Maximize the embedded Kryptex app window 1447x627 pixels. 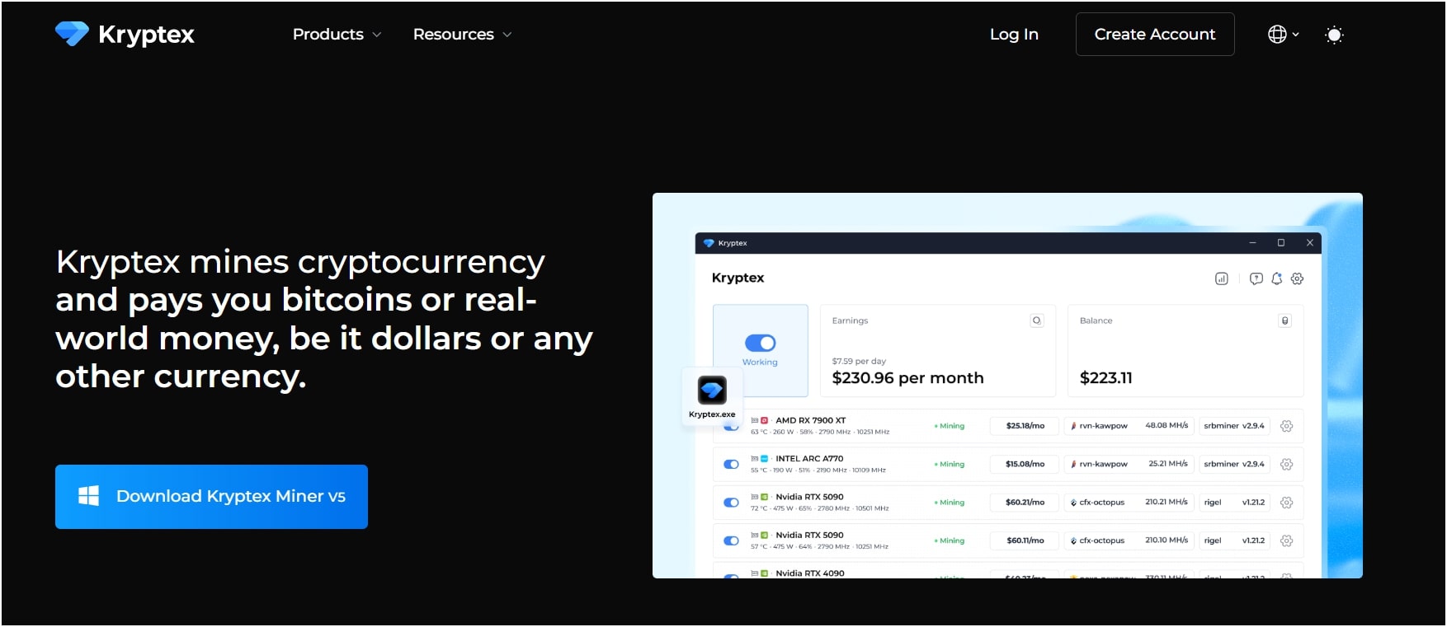pos(1281,243)
